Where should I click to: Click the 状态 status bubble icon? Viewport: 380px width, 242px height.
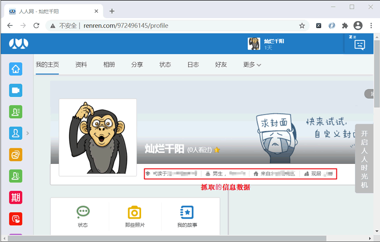pos(83,212)
